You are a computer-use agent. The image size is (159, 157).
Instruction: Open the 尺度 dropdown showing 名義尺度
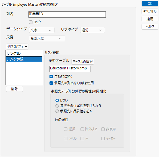(x=47, y=38)
